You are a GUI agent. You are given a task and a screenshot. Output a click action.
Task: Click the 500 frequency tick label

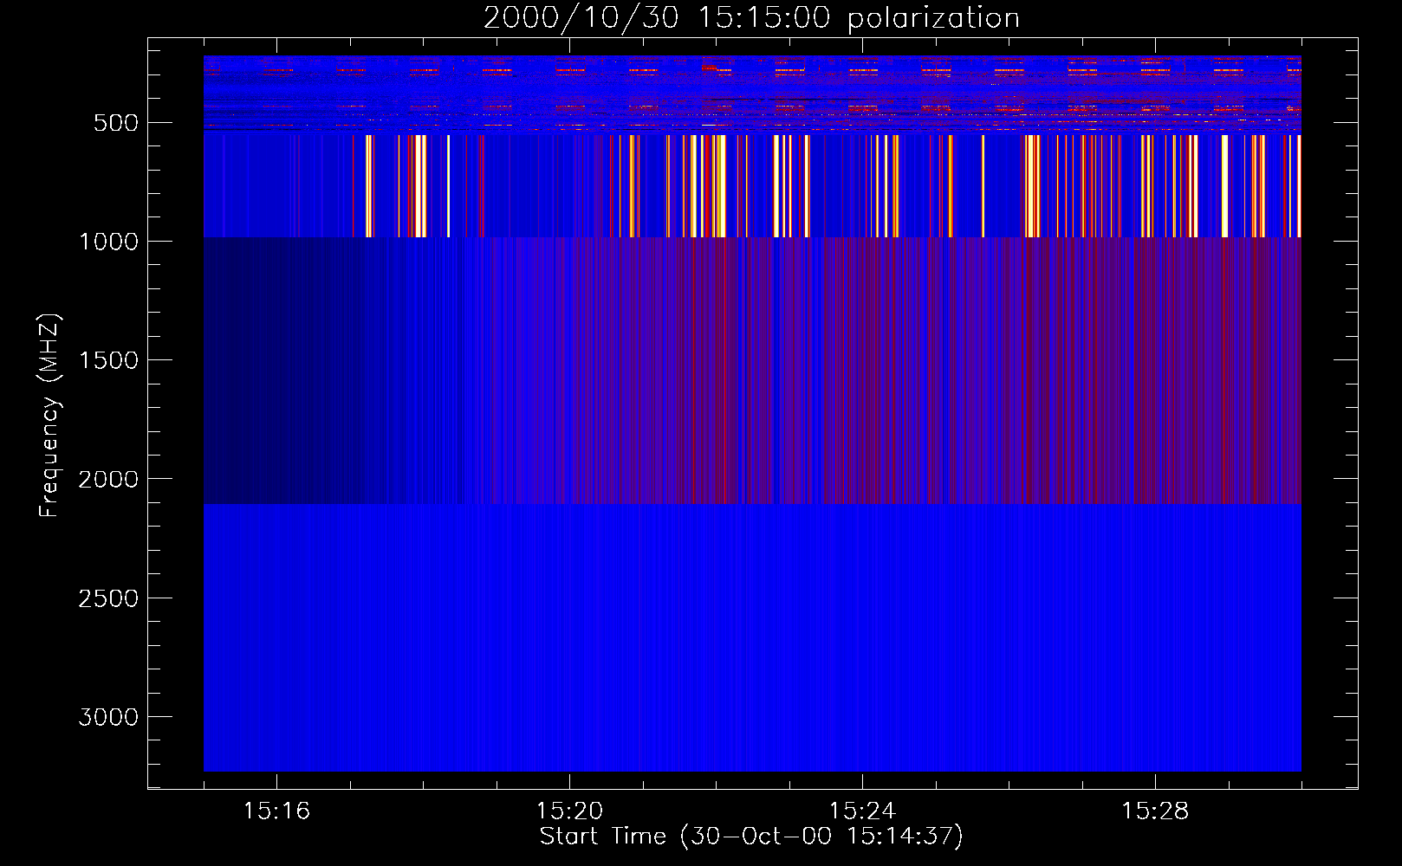[x=116, y=123]
